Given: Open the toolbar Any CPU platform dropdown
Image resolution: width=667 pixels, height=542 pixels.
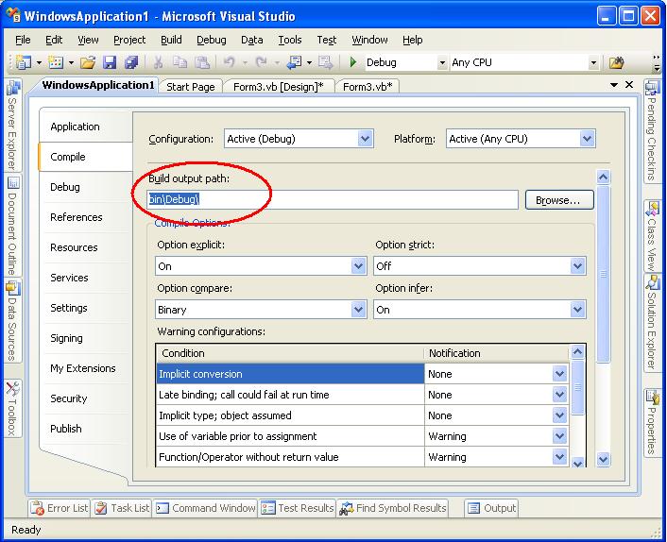Looking at the screenshot, I should click(593, 63).
